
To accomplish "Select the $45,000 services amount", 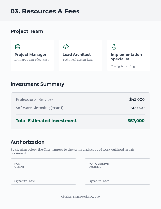I will click(137, 99).
